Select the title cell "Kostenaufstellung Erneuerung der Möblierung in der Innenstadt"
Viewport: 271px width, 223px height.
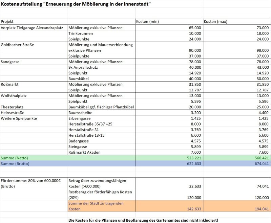76,4
